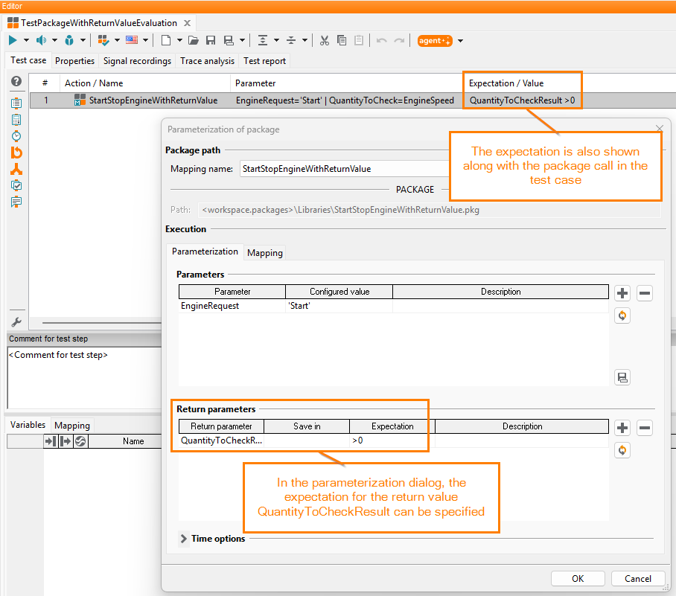Click the Mapping name input field
Viewport: 676px width, 596px height.
pos(344,169)
